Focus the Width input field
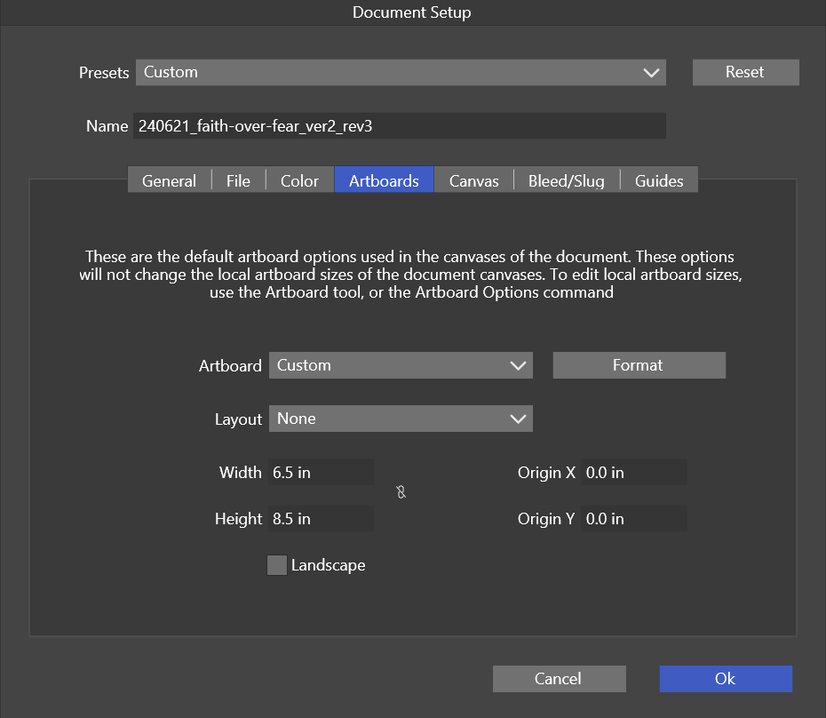Image resolution: width=826 pixels, height=718 pixels. coord(321,473)
